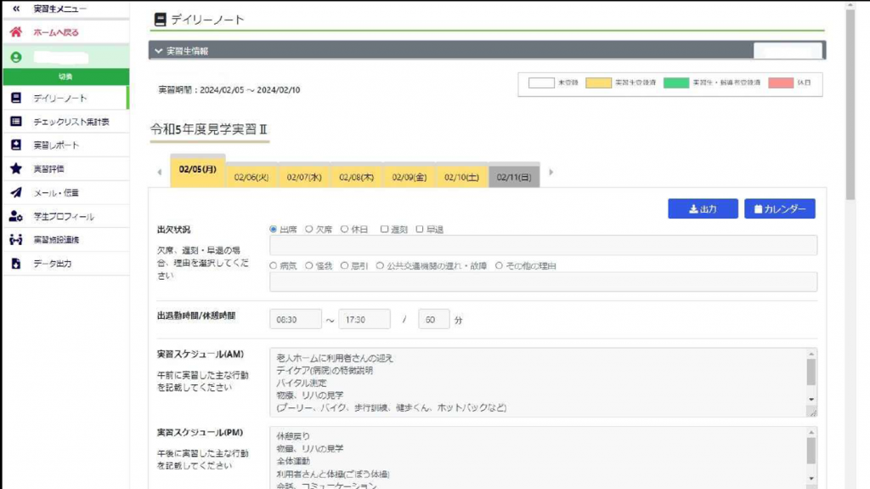Click the 学生プロフィール person icon
The image size is (870, 489).
[16, 216]
